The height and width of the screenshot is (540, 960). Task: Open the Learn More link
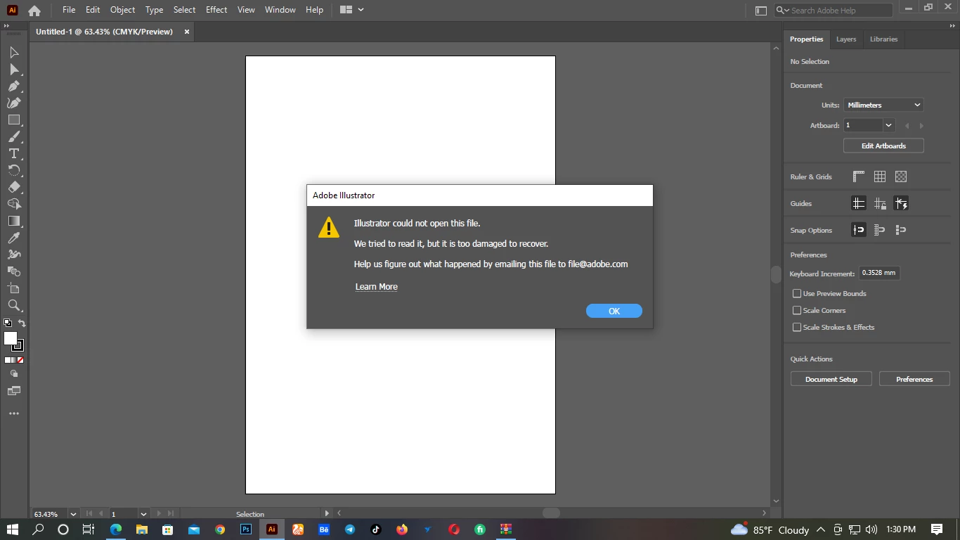377,287
